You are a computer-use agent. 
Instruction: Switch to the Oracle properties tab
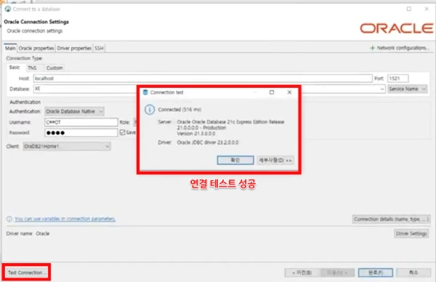pos(36,48)
